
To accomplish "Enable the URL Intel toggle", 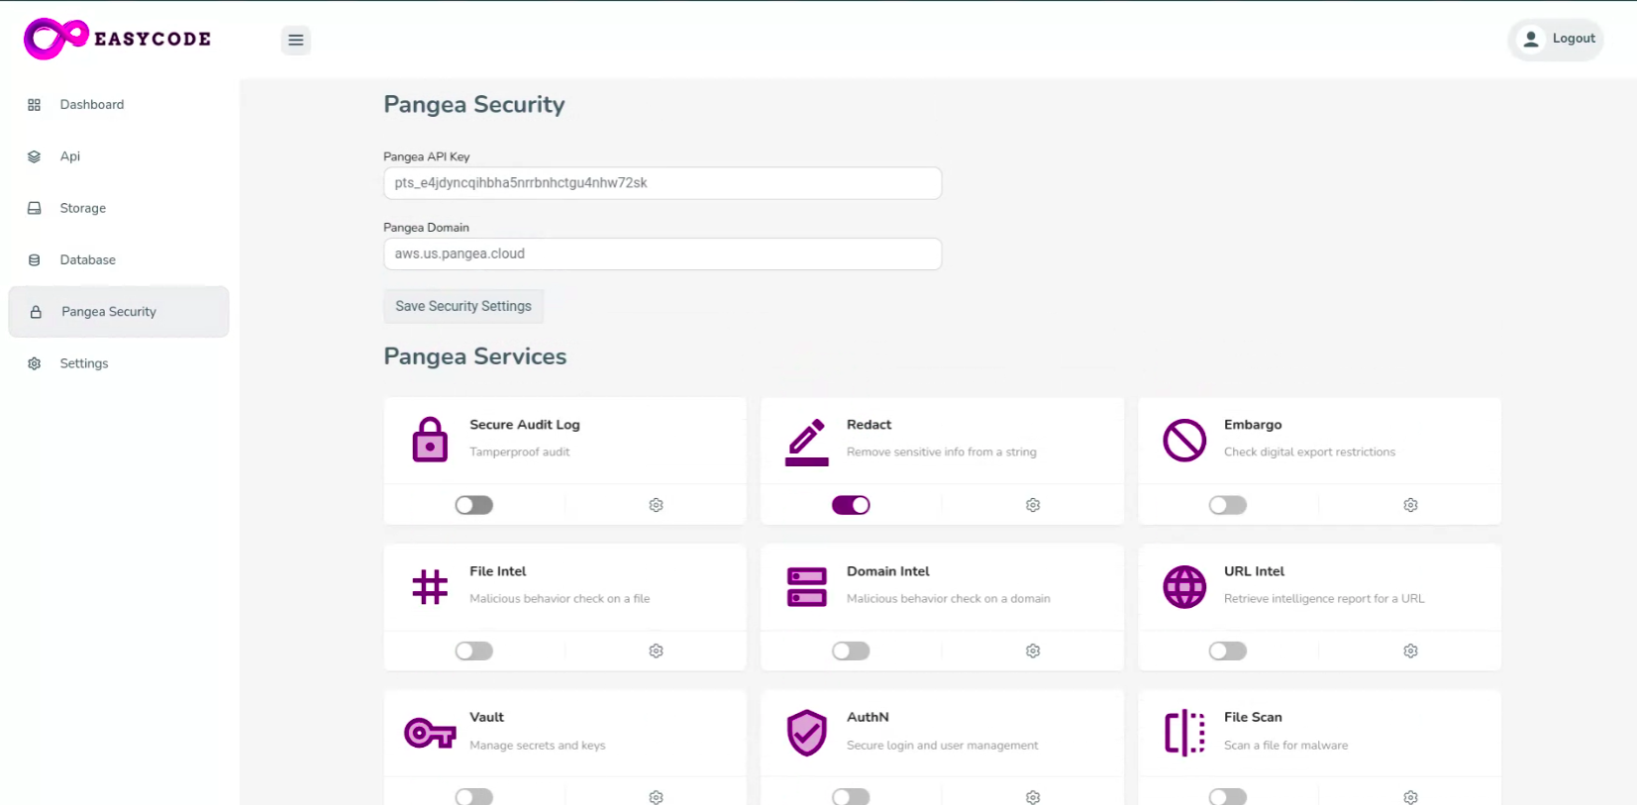I will point(1228,651).
